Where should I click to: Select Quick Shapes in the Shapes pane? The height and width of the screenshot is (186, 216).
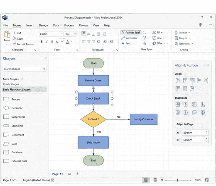pos(11,84)
